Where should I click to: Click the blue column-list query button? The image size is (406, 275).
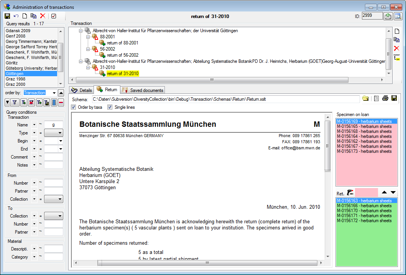point(54,102)
